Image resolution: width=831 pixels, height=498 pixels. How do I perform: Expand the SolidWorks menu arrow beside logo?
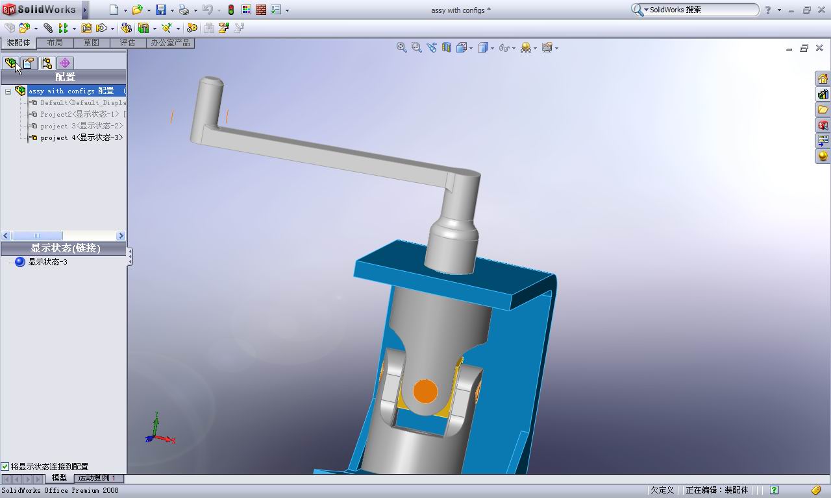click(84, 10)
